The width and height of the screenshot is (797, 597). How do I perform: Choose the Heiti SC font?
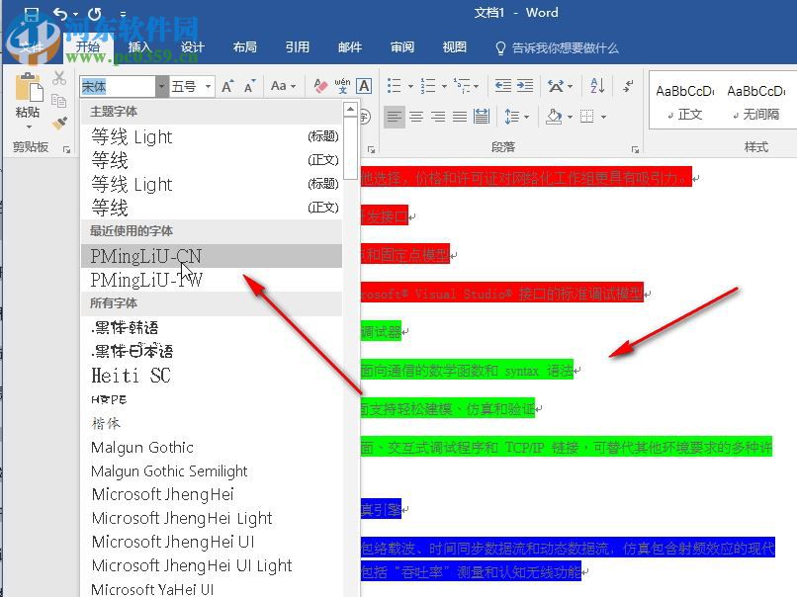tap(212, 376)
